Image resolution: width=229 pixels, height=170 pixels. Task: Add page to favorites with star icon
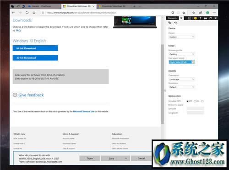click(184, 13)
